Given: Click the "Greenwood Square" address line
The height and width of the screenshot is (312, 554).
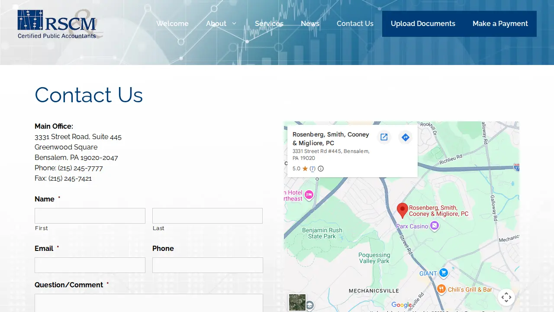Looking at the screenshot, I should point(66,147).
